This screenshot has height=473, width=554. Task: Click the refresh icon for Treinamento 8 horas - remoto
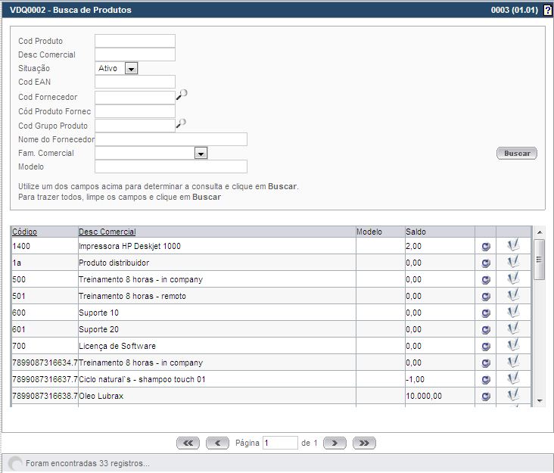point(485,296)
